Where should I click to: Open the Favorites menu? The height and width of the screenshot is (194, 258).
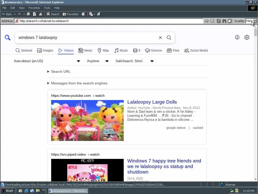pyautogui.click(x=34, y=8)
